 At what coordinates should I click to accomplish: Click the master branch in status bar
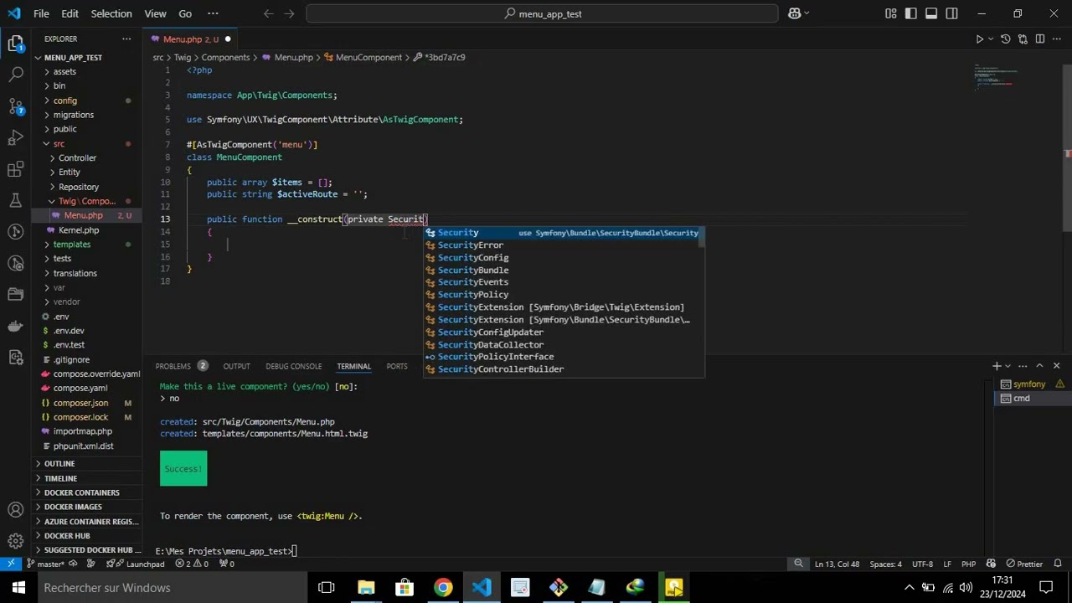pyautogui.click(x=46, y=564)
